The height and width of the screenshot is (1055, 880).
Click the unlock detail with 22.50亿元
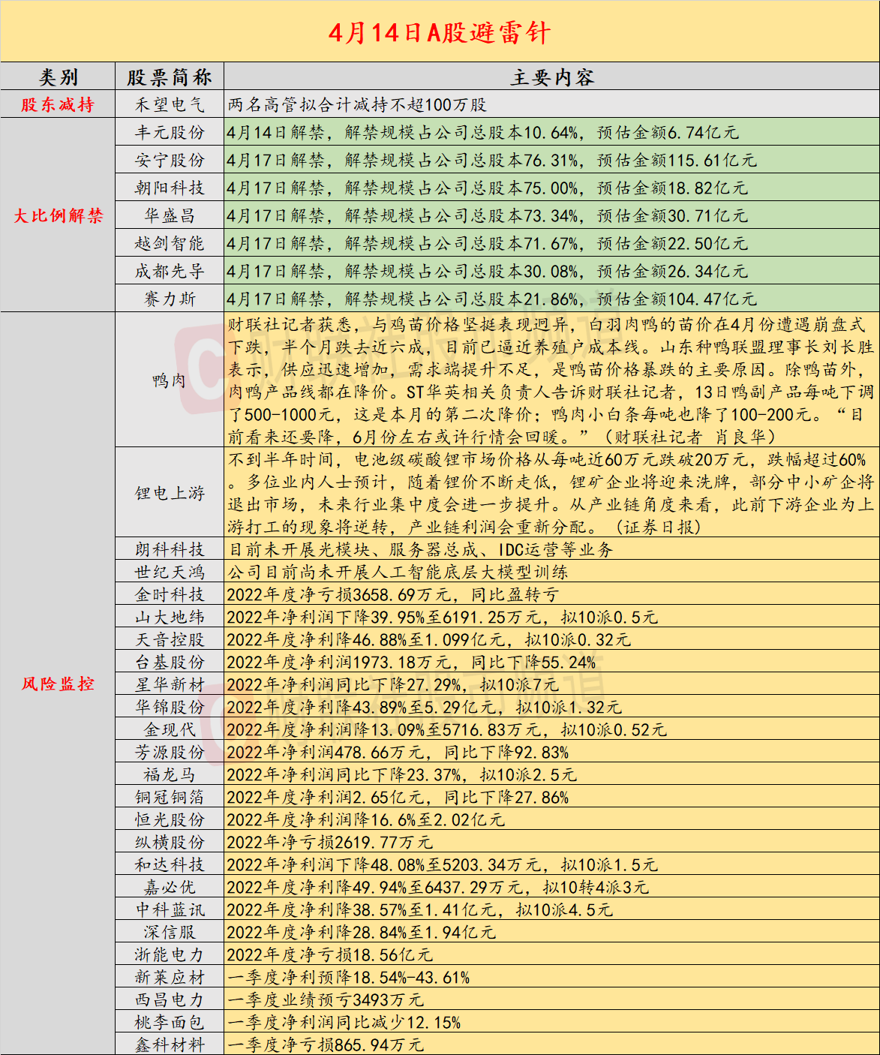coord(488,244)
